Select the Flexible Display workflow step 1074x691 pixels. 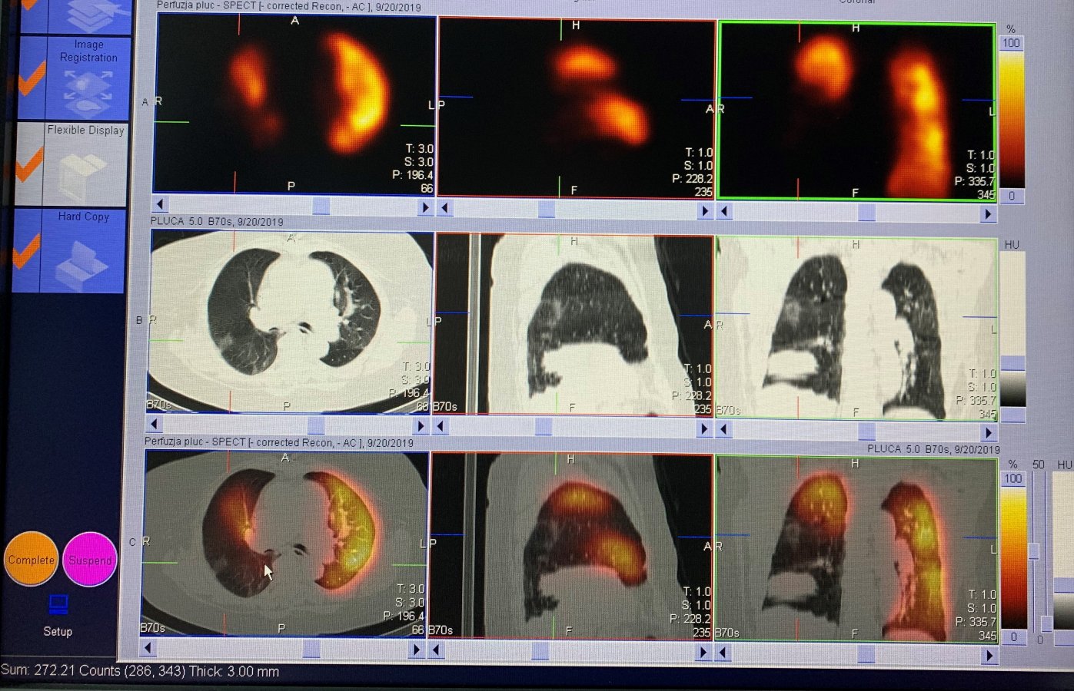[85, 164]
